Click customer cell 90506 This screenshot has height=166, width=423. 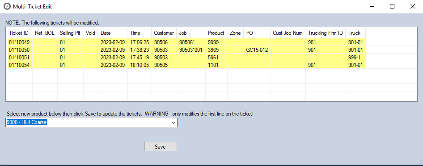pos(164,42)
